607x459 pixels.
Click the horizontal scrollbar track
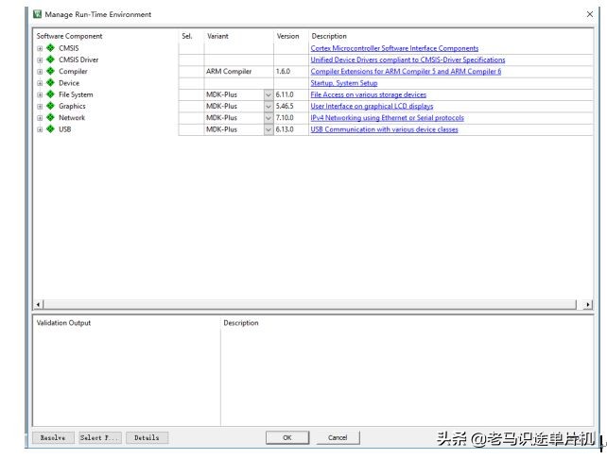[310, 305]
